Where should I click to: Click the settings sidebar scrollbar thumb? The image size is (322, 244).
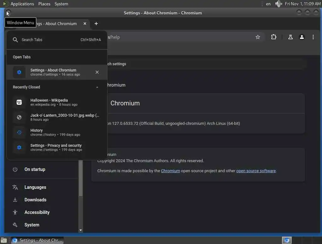pos(81,178)
